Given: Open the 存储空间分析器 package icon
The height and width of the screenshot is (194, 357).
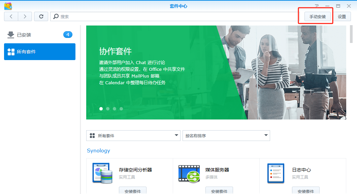Looking at the screenshot, I should point(102,173).
